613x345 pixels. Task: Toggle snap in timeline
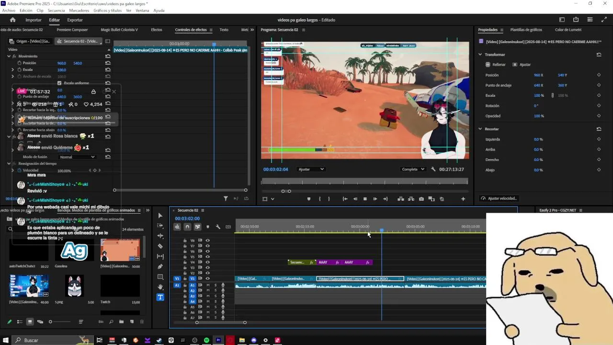point(187,227)
